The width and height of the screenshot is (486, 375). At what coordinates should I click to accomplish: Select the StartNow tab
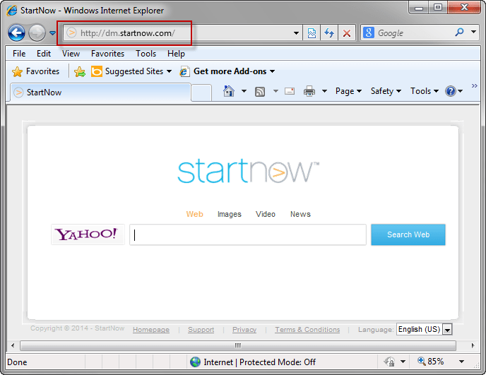pos(100,93)
